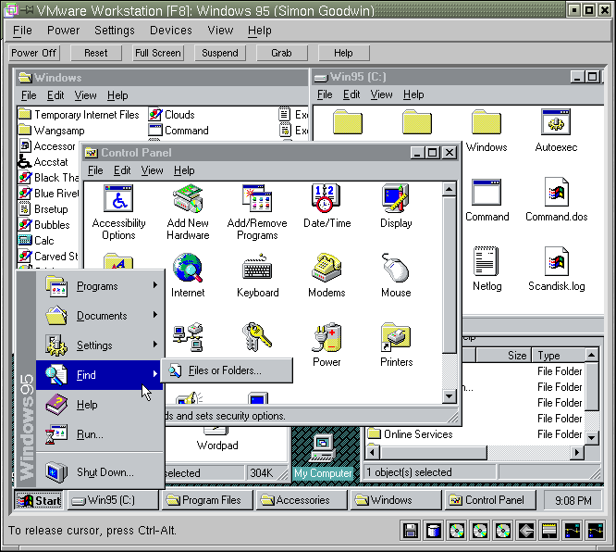Open the Find submenu in Start menu
This screenshot has width=616, height=552.
pos(100,374)
